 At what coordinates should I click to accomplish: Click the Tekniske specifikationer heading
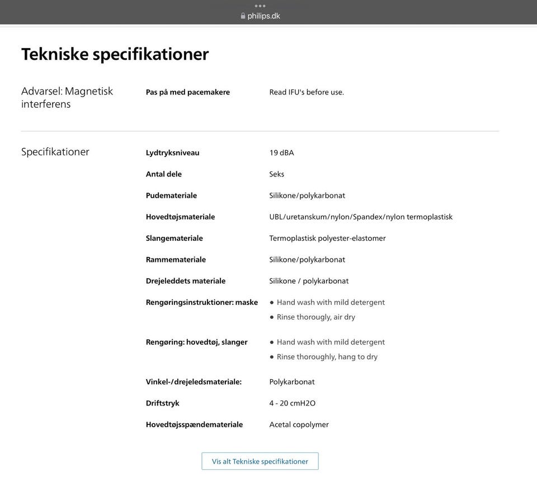[x=115, y=54]
